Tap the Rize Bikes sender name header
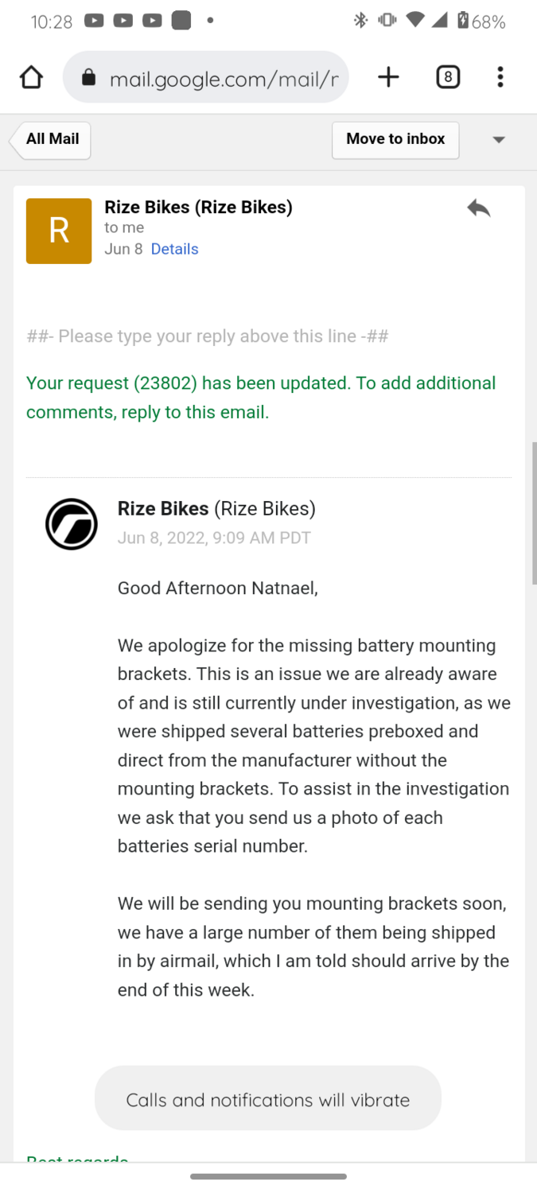This screenshot has height=1193, width=537. pyautogui.click(x=198, y=208)
